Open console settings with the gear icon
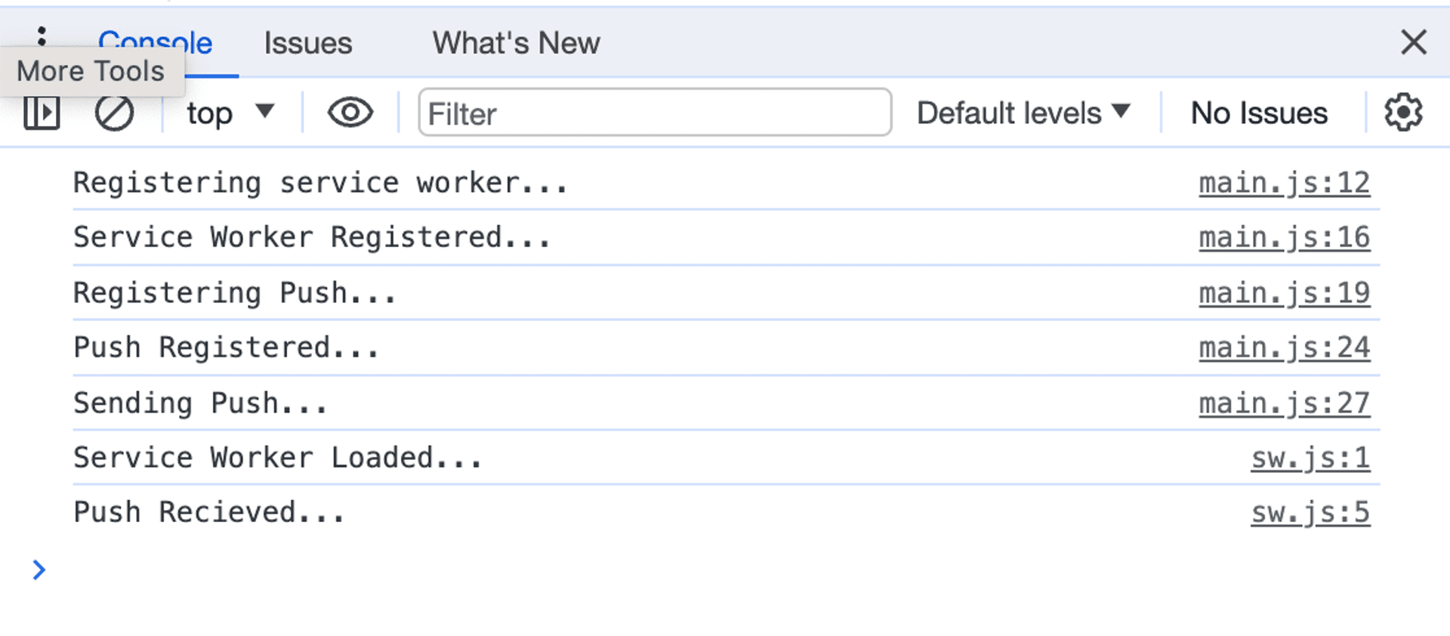The image size is (1450, 636). 1403,113
